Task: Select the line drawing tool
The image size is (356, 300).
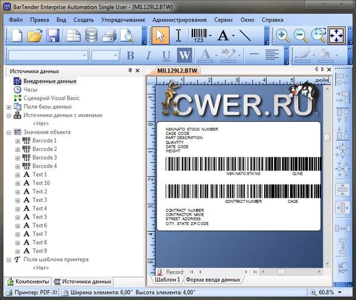Action: point(245,36)
